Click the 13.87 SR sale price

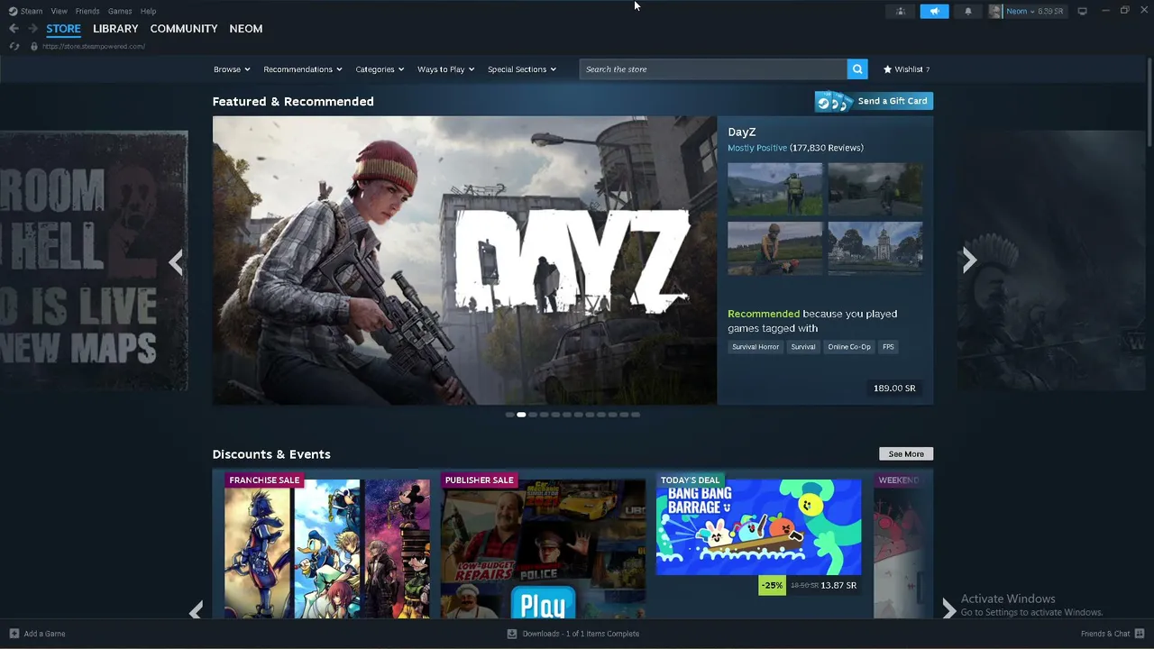[838, 585]
